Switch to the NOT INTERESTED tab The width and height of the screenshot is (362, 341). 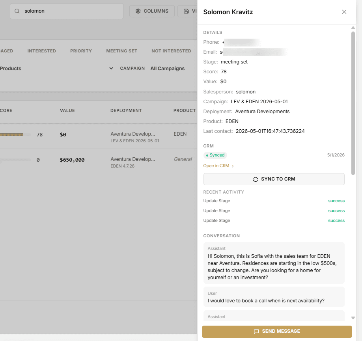[x=171, y=51]
